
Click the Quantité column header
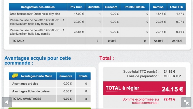[x=94, y=7]
